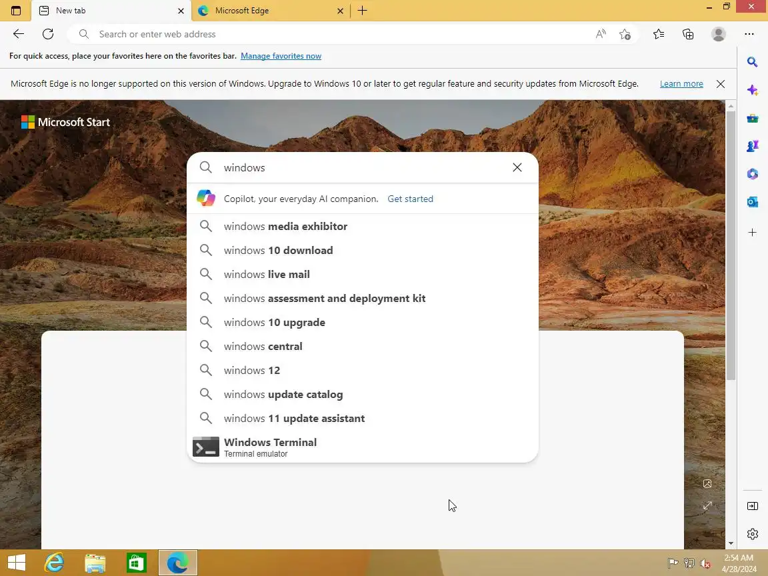Go back with the back arrow
The width and height of the screenshot is (768, 576).
pos(18,34)
